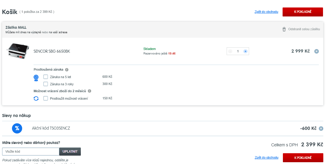Click Máte slevový nebo dárkový poukaz label
The height and width of the screenshot is (164, 326).
click(x=31, y=142)
